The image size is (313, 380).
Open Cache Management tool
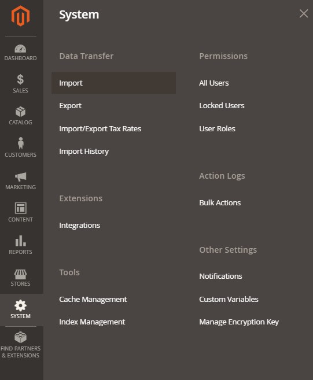pyautogui.click(x=93, y=299)
